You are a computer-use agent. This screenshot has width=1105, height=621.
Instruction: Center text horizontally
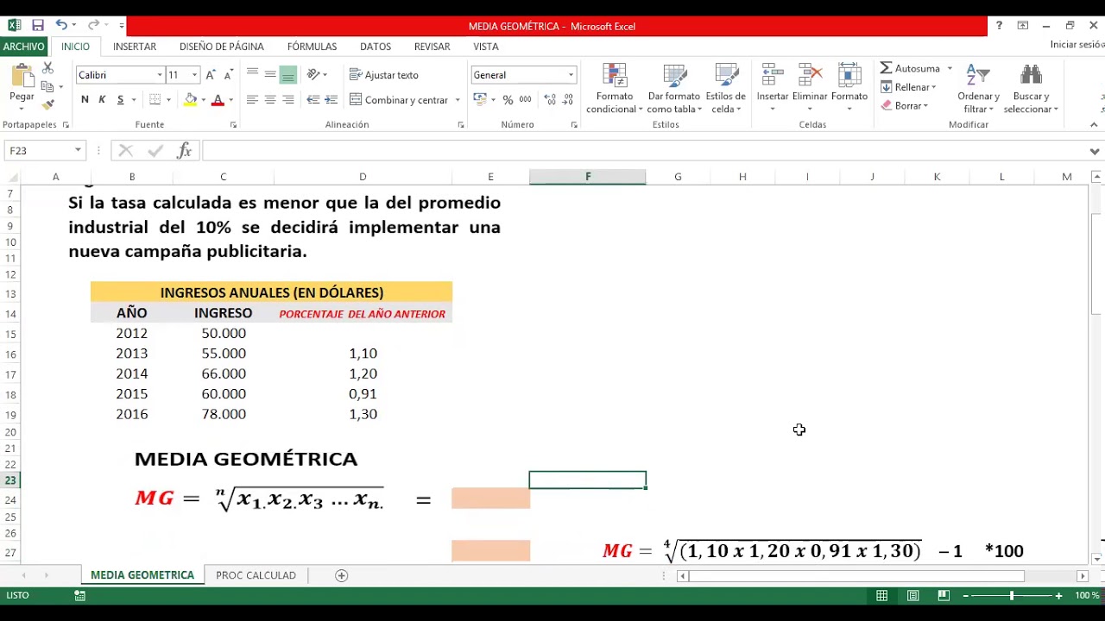(270, 100)
